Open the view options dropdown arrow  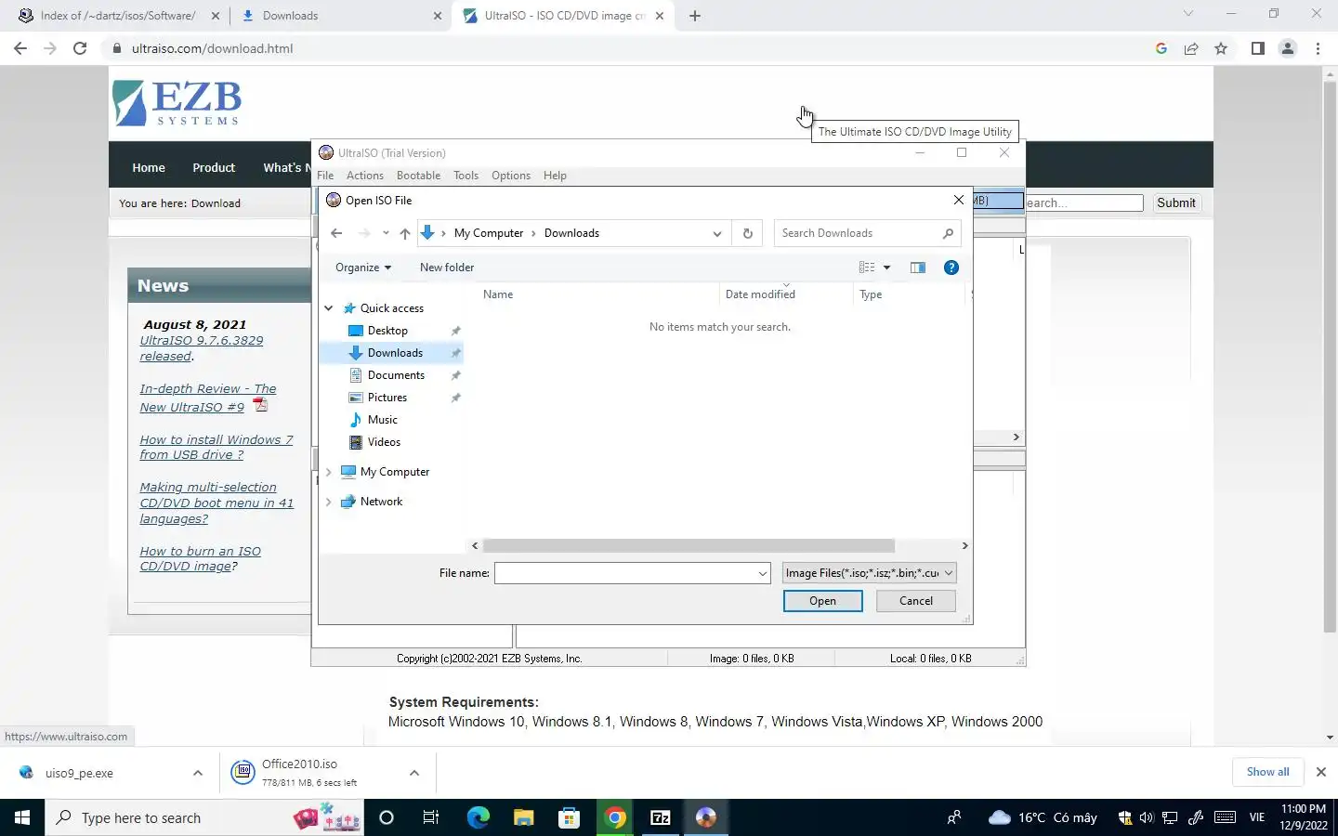tap(886, 268)
